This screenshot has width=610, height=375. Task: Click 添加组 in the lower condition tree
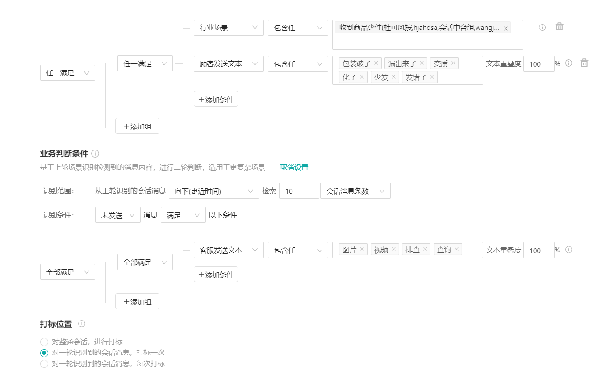[x=137, y=301]
